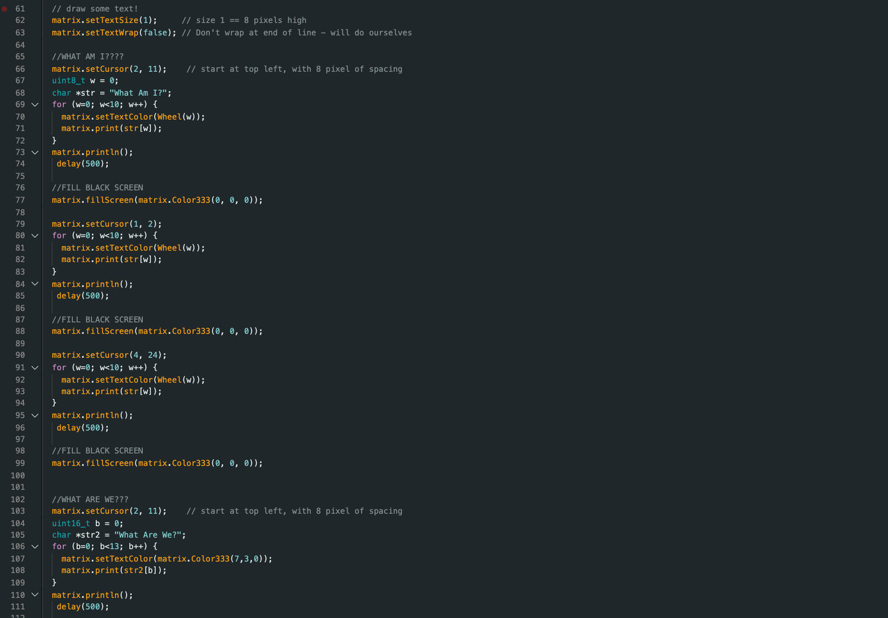The image size is (888, 618).
Task: Collapse the for loop at line 91
Action: 35,368
